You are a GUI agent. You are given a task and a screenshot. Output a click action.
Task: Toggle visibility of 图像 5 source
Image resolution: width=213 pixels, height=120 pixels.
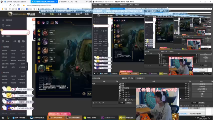pos(186,90)
